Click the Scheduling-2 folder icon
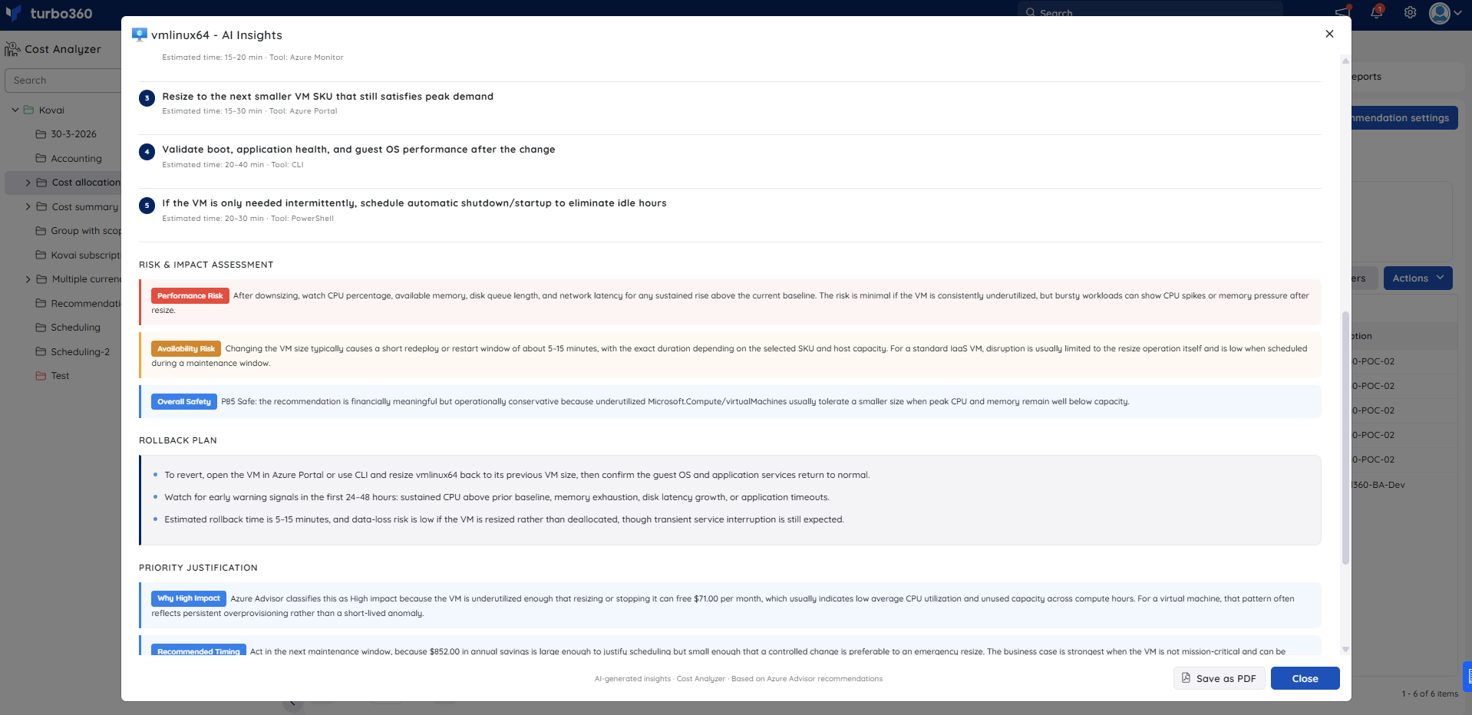Screen dimensions: 1472x715 tap(41, 351)
